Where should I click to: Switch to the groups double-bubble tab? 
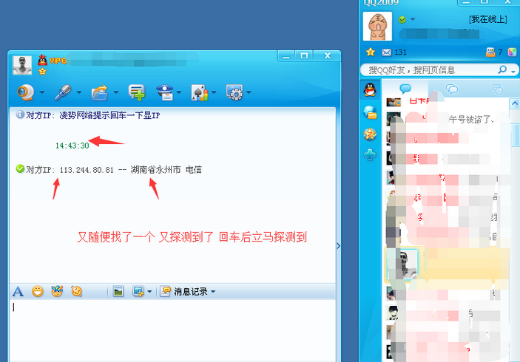coord(452,89)
